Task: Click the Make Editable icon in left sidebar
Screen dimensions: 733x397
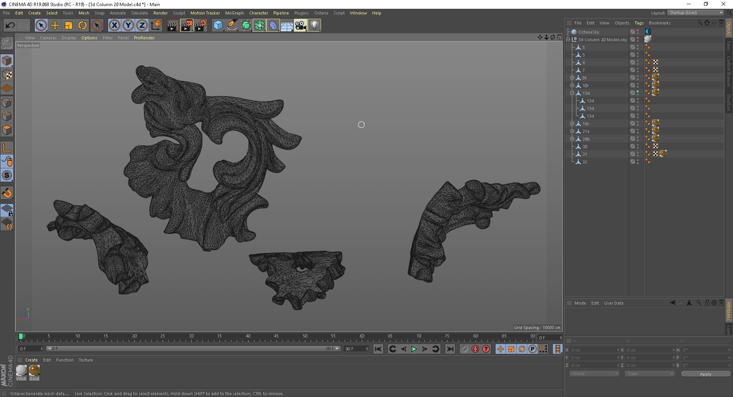Action: point(7,44)
